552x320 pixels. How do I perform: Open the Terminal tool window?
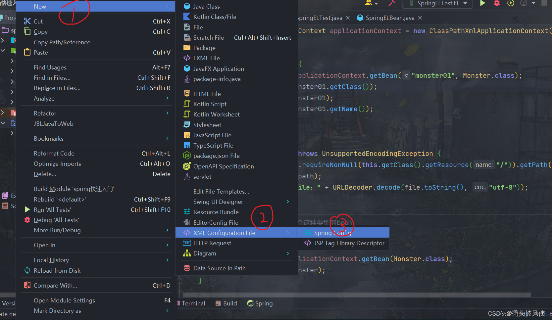pos(193,303)
